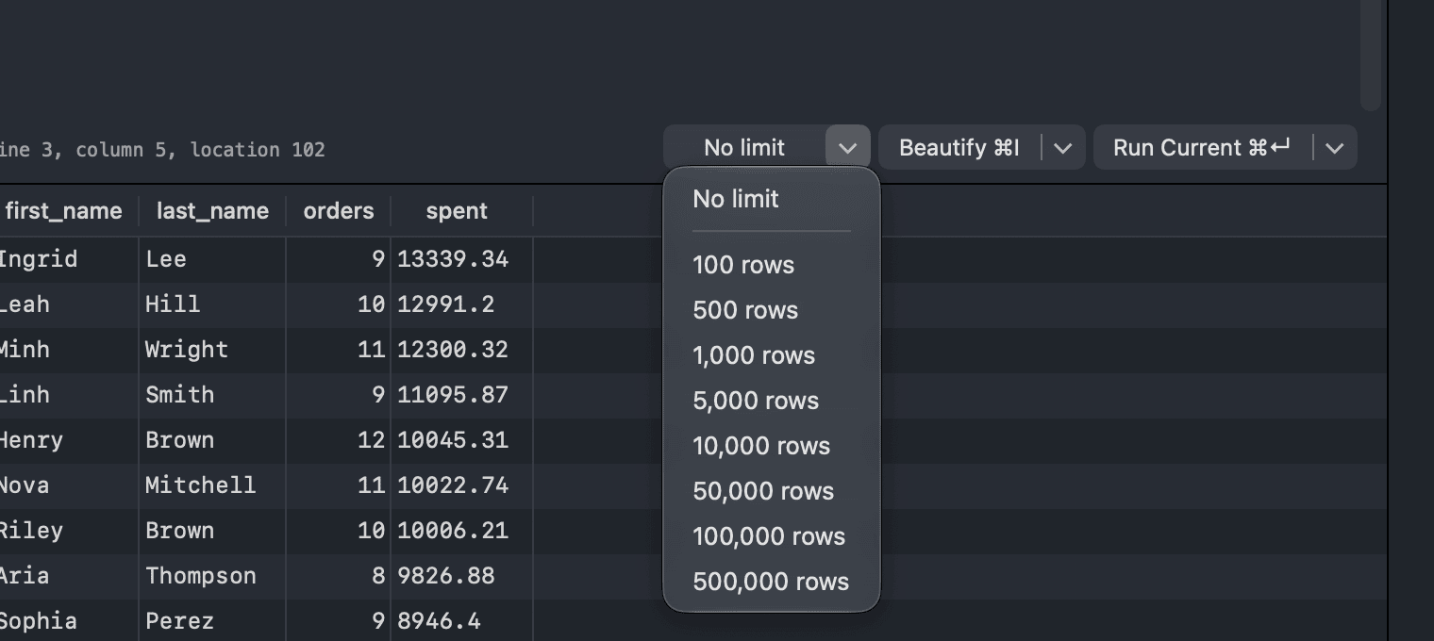1434x641 pixels.
Task: Select Aria's orders value 8
Action: click(339, 576)
